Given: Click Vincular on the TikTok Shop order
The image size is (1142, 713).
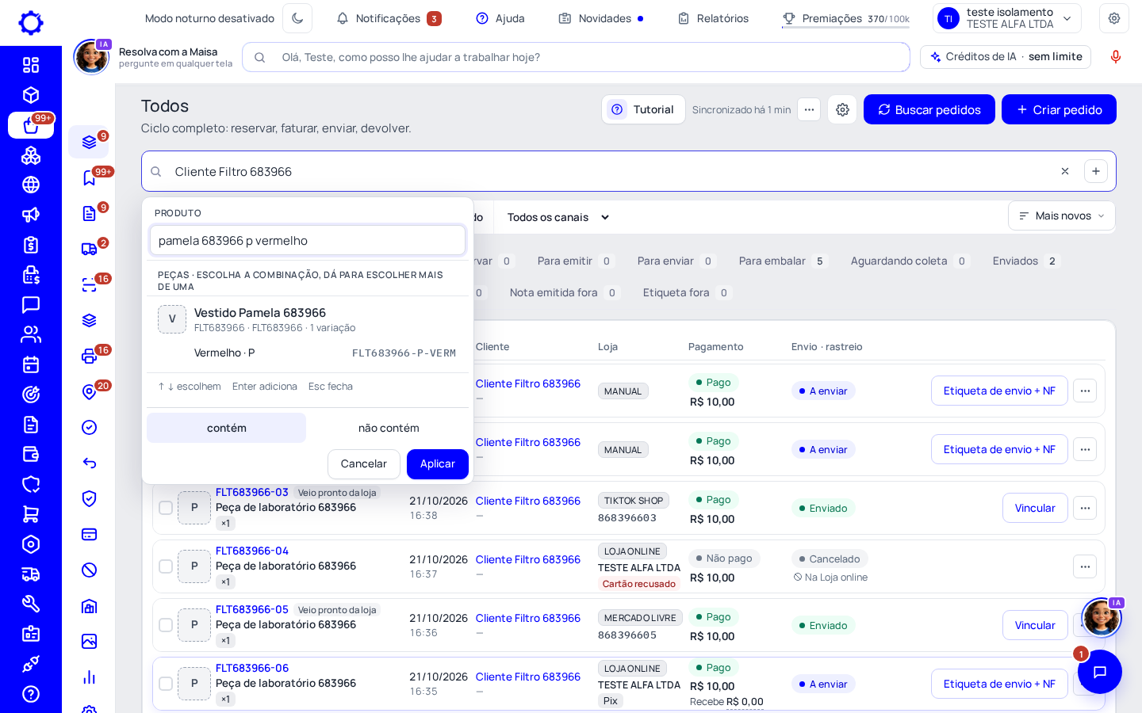Looking at the screenshot, I should (x=1035, y=508).
